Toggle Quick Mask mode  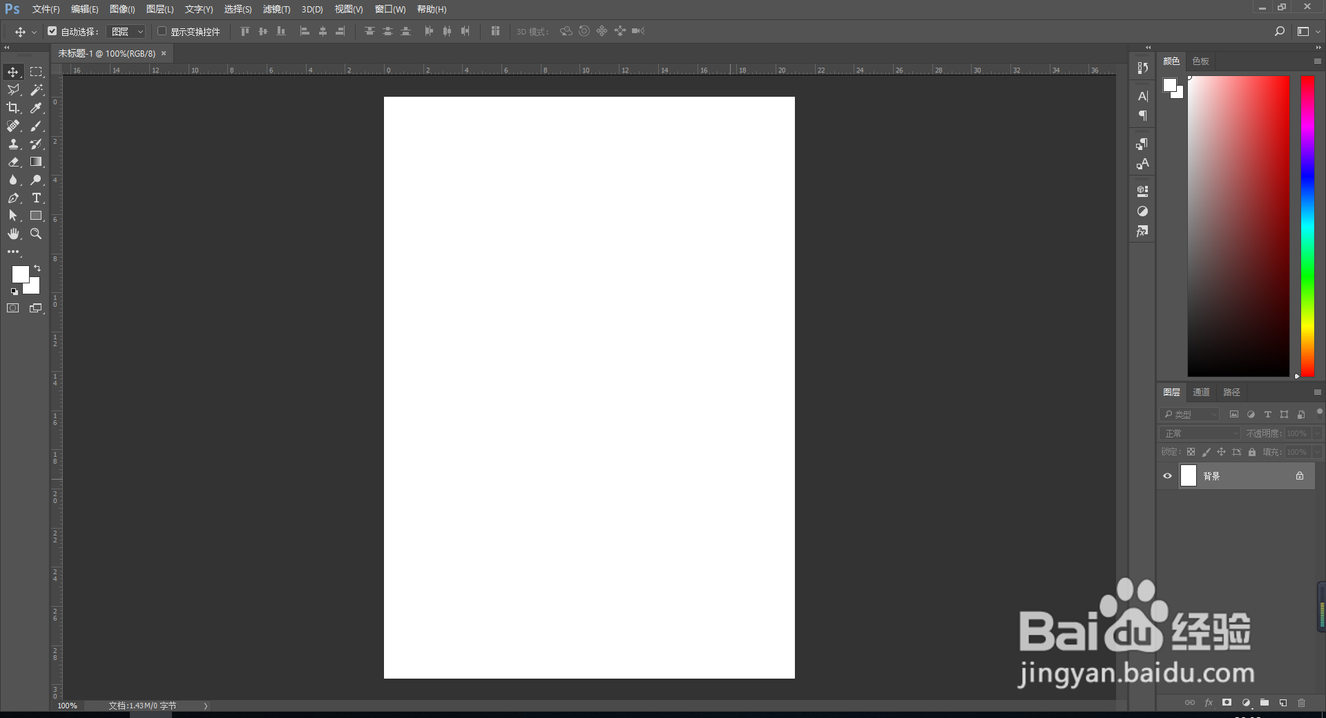click(x=13, y=308)
